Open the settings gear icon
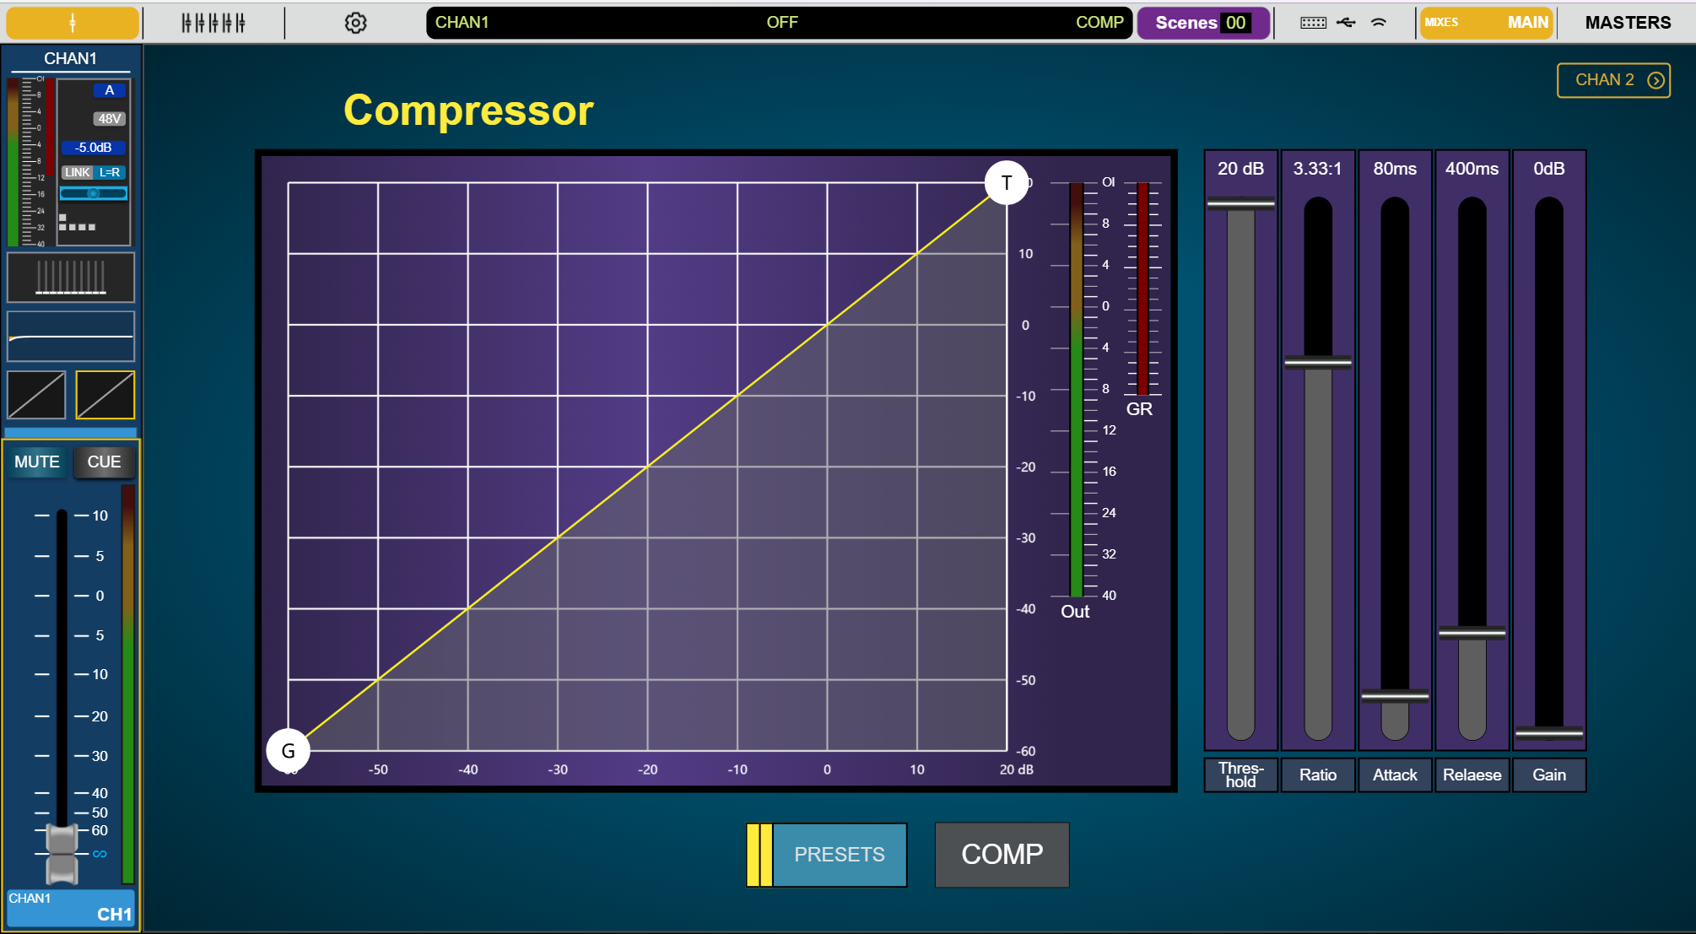 tap(356, 23)
